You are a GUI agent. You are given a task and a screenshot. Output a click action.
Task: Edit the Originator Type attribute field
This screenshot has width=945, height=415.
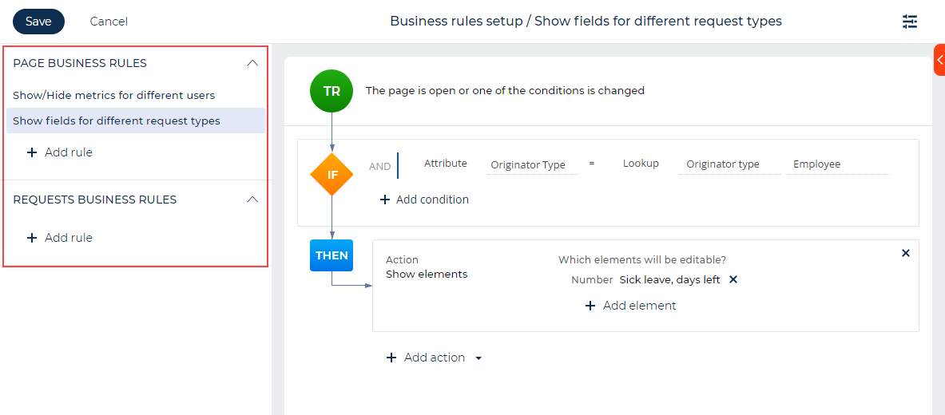533,165
